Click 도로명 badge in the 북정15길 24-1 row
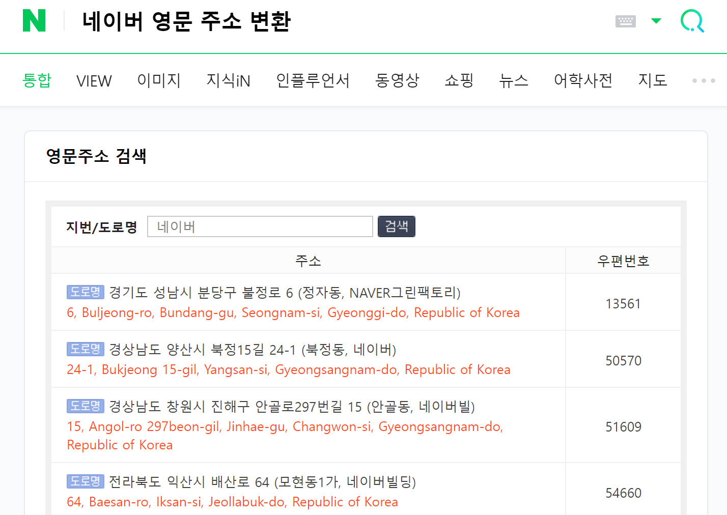Screen dimensions: 727x515 (x=86, y=349)
